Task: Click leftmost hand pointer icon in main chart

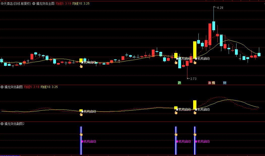Action: click(81, 66)
